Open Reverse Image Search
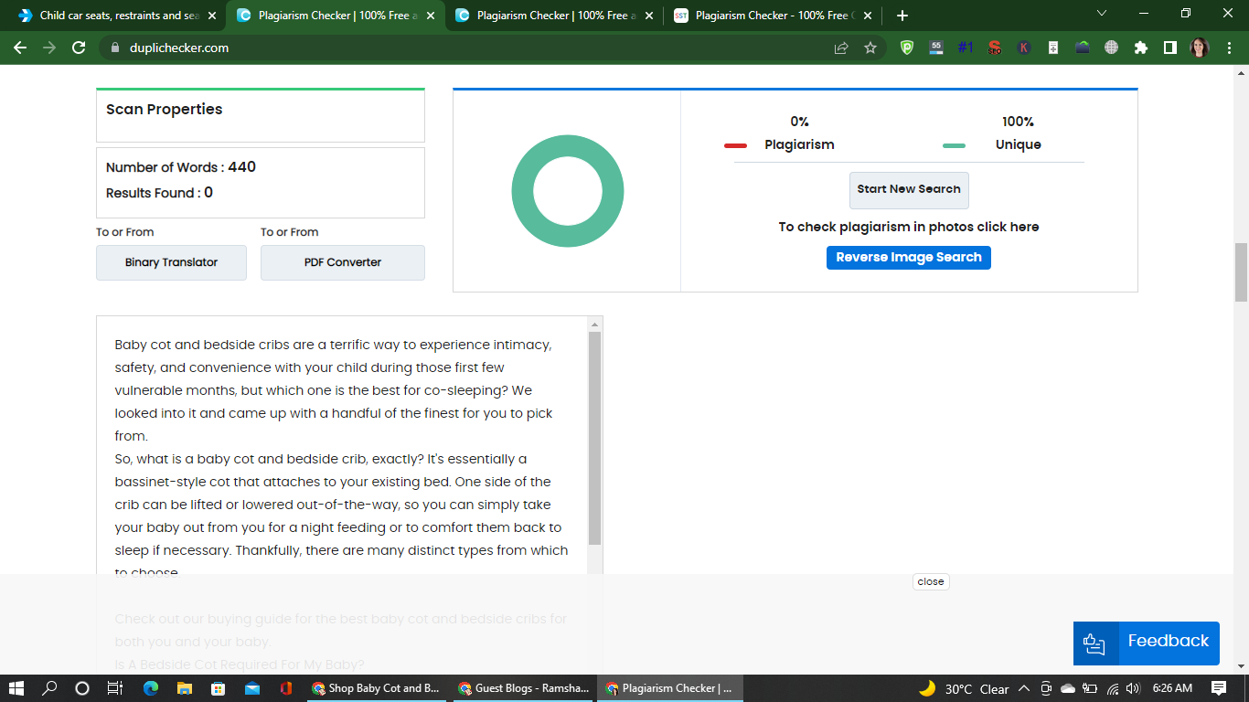The image size is (1249, 702). (x=909, y=258)
